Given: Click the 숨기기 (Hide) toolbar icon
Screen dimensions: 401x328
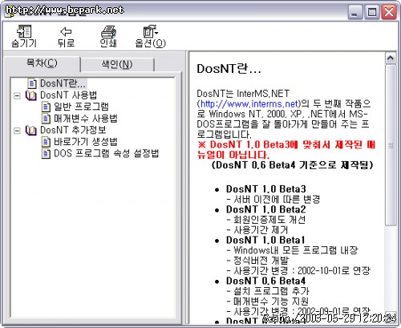Looking at the screenshot, I should (24, 31).
